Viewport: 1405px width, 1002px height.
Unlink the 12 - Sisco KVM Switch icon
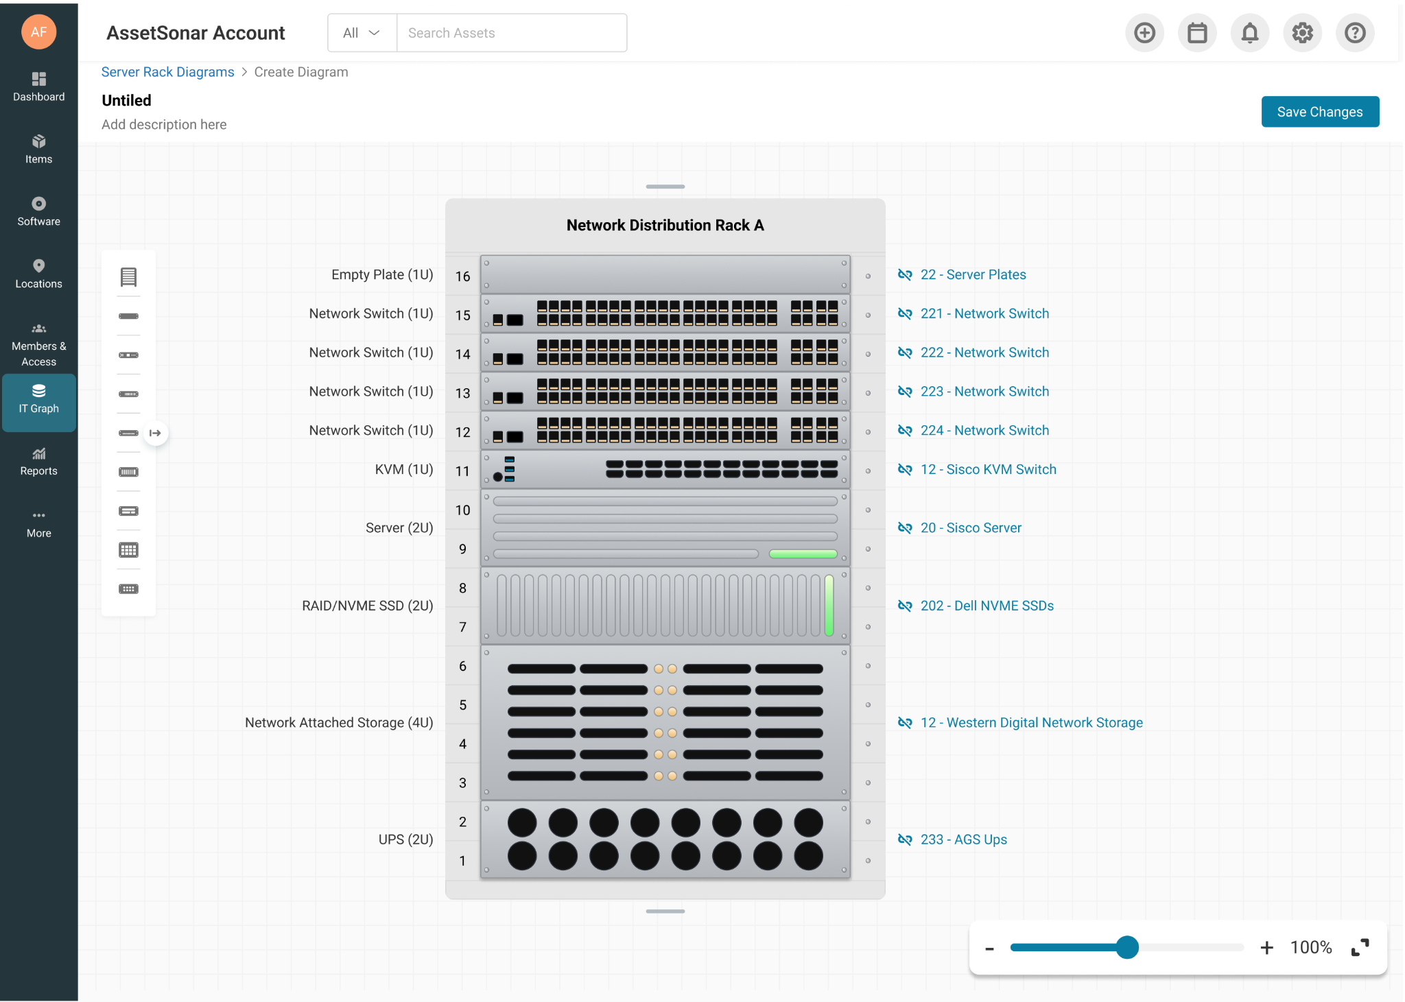pos(905,469)
